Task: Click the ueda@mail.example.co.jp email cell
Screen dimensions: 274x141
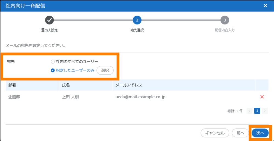Action: 140,97
